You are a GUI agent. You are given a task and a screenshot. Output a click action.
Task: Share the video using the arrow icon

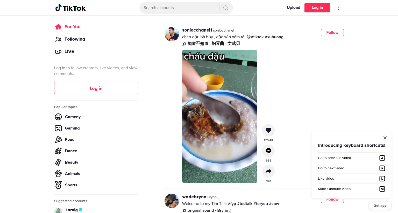point(268,171)
